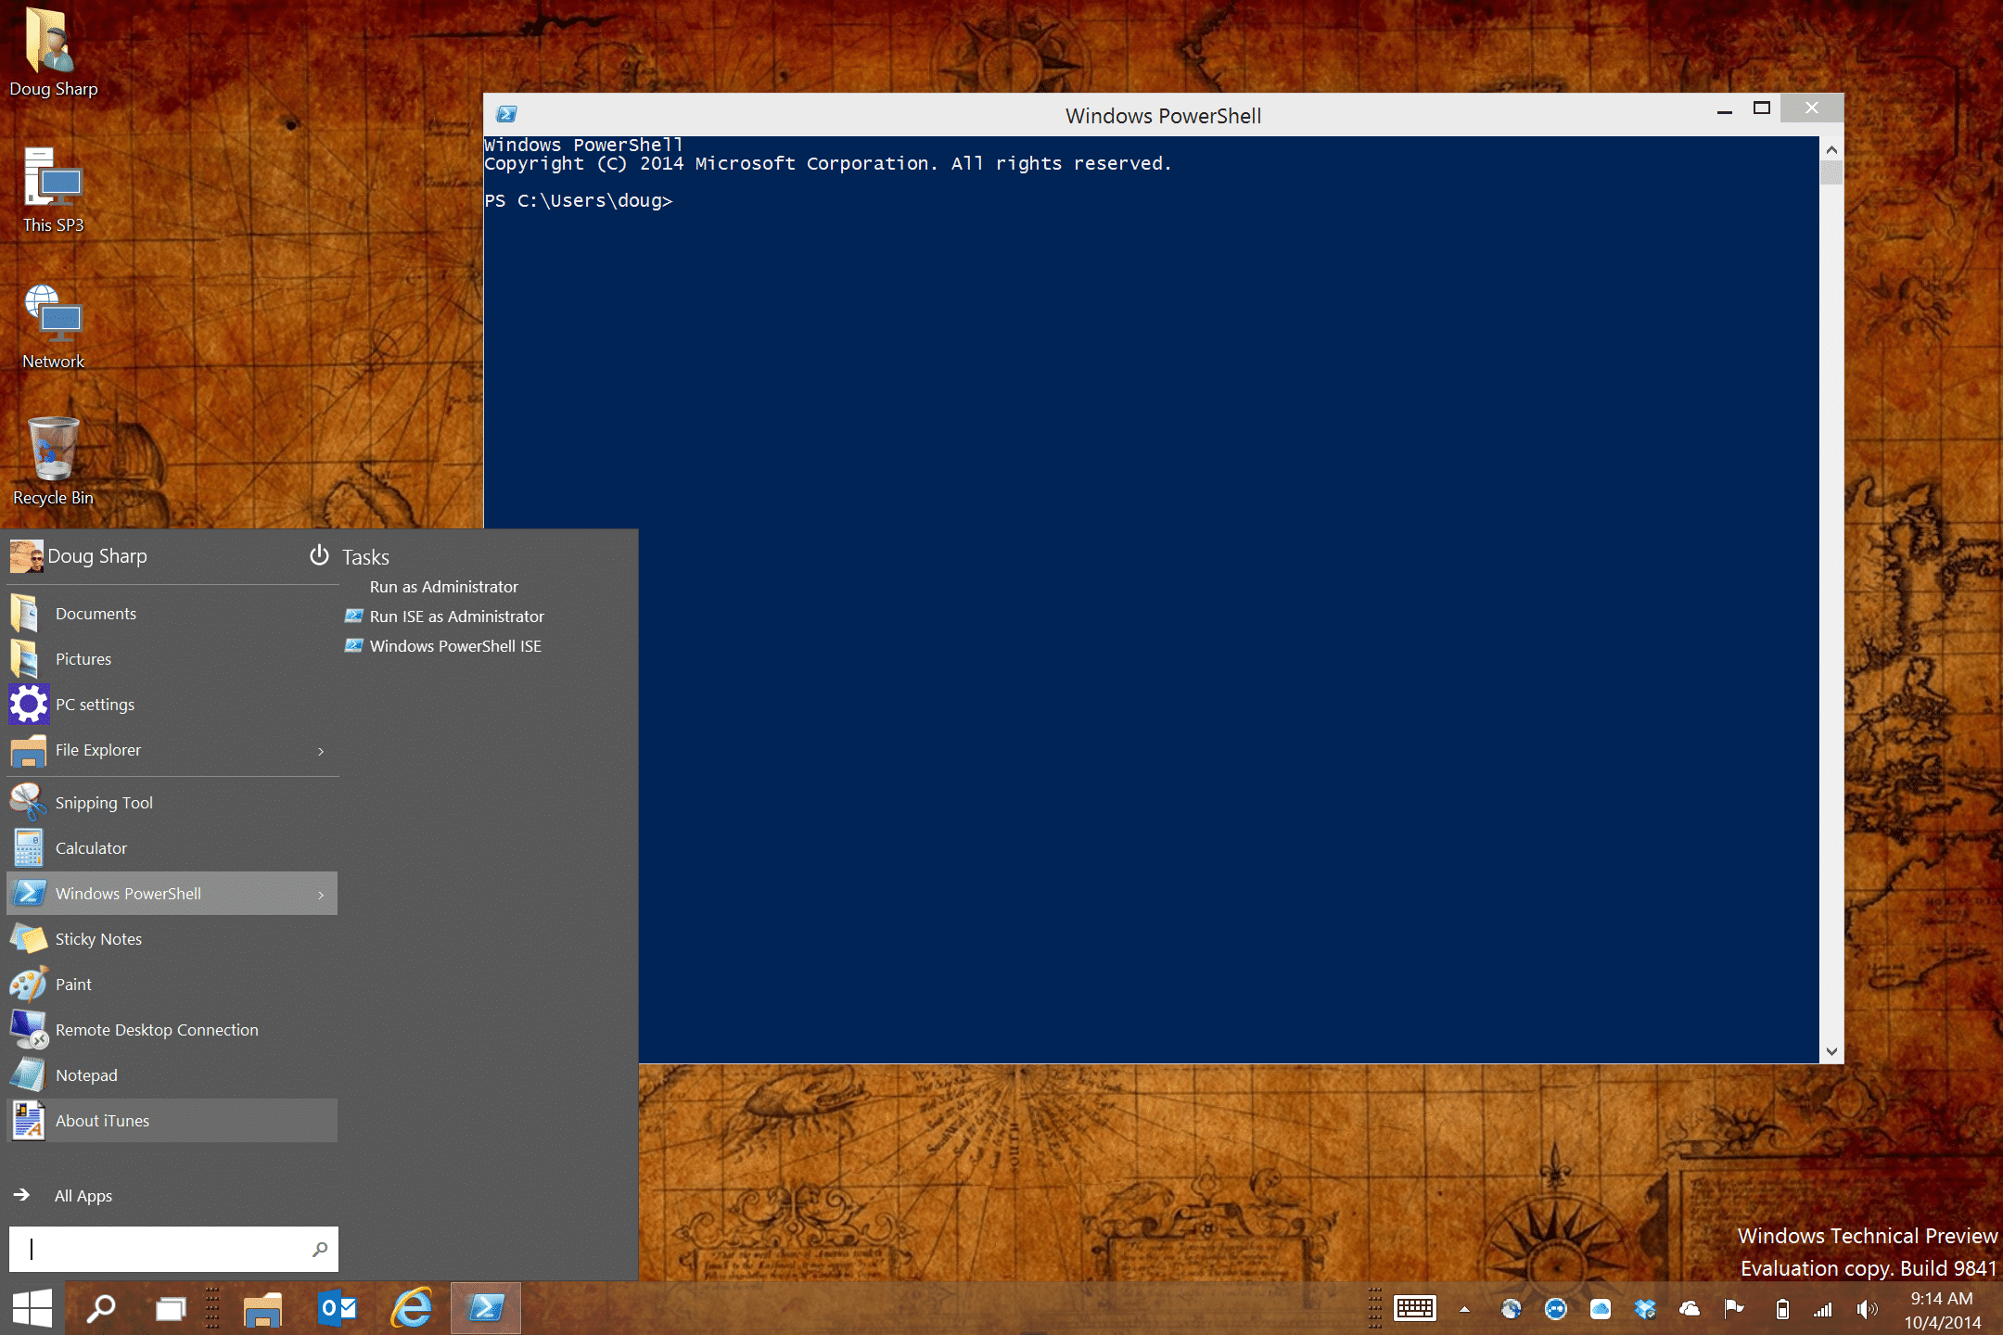This screenshot has height=1335, width=2003.
Task: Open Remote Desktop Connection from Start menu
Action: (x=172, y=1030)
